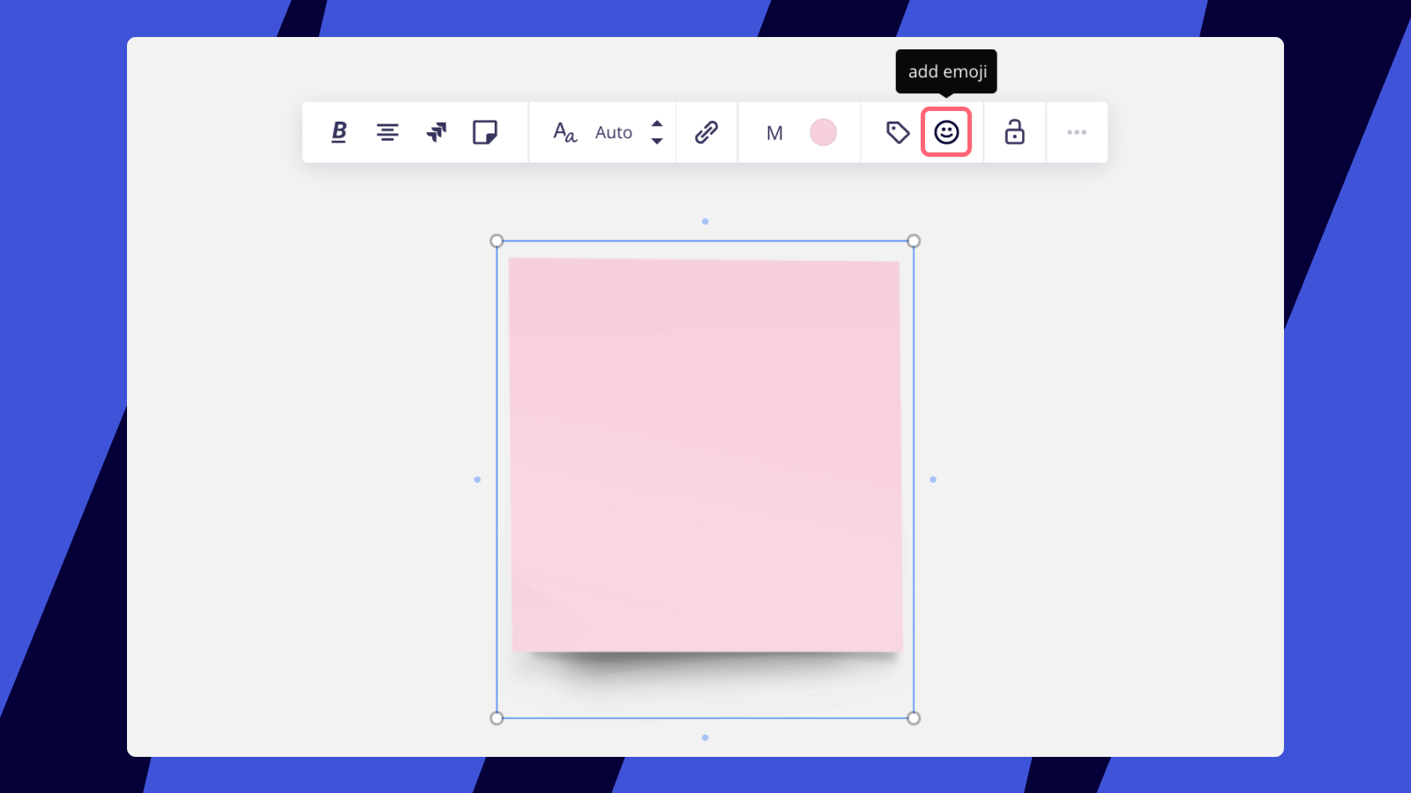1411x793 pixels.
Task: Open the M sticky size dropdown
Action: 774,133
